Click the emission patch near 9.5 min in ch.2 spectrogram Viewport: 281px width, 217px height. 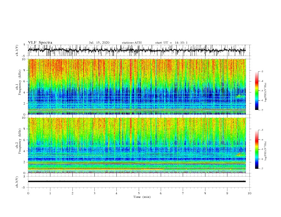click(240, 154)
